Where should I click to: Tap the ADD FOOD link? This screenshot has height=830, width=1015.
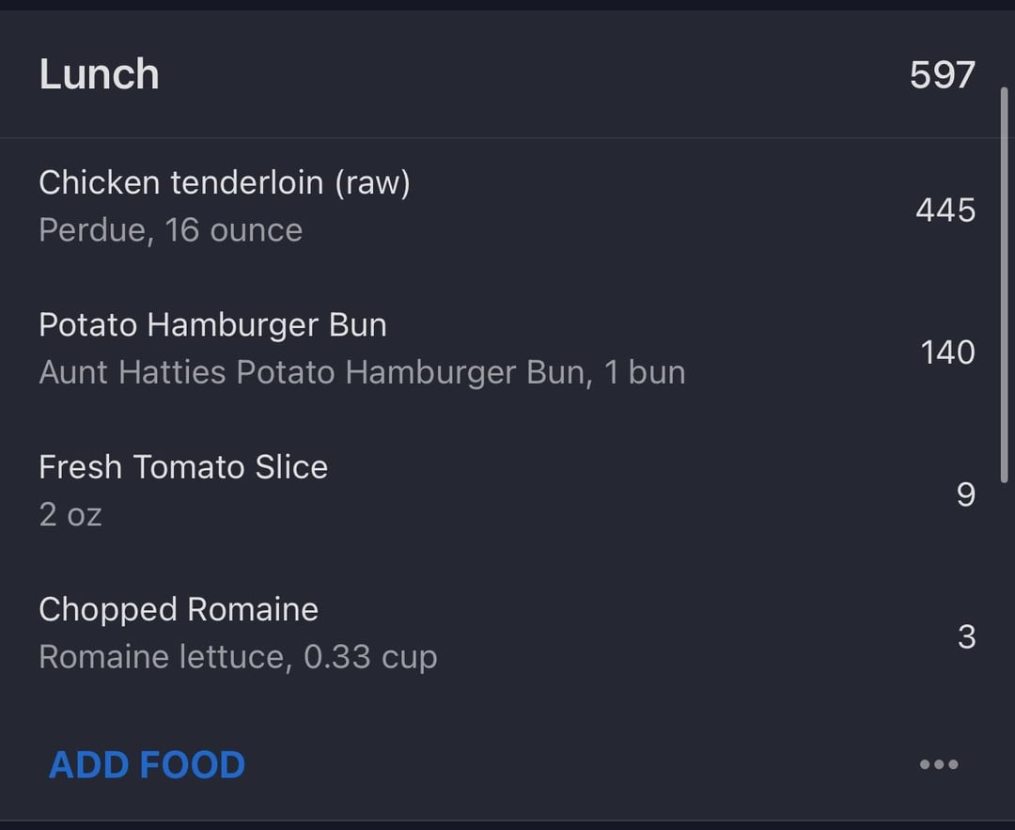tap(147, 764)
